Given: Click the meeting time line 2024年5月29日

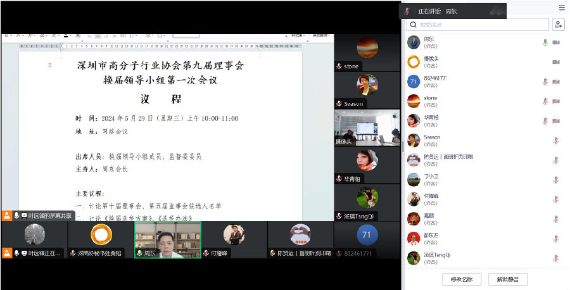Looking at the screenshot, I should tap(156, 118).
